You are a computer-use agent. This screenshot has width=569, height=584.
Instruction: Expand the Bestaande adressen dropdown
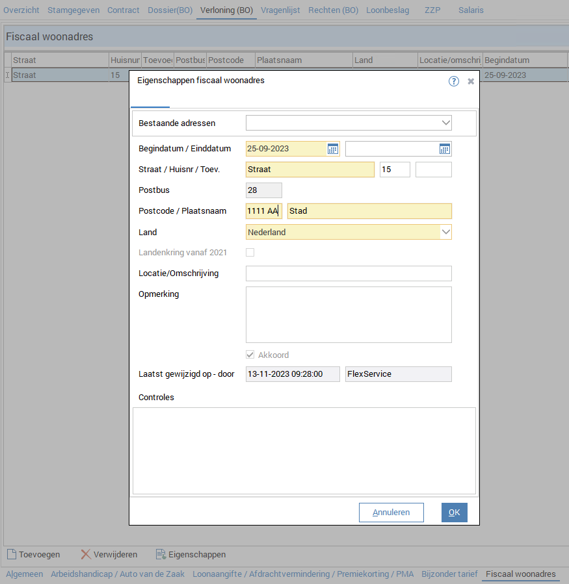pos(445,122)
